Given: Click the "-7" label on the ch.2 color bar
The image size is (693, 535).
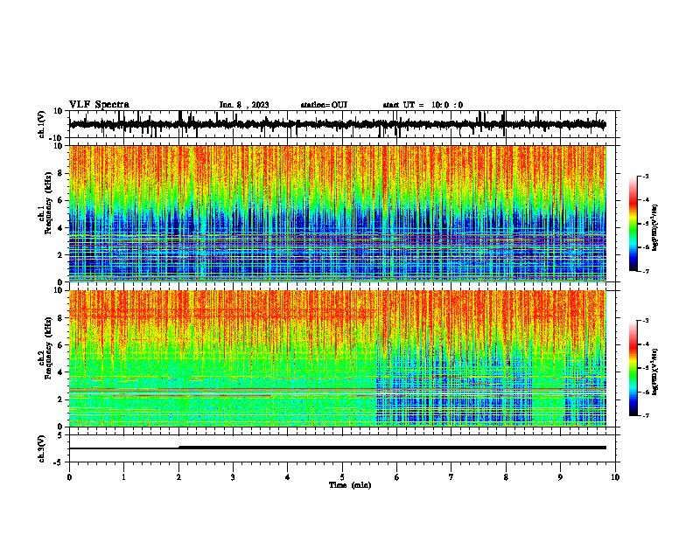Looking at the screenshot, I should coord(645,415).
